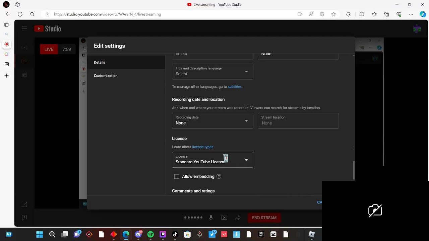Open Edge Collections

coord(387,14)
